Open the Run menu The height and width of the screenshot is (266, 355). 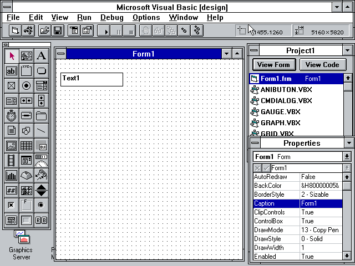tap(84, 18)
